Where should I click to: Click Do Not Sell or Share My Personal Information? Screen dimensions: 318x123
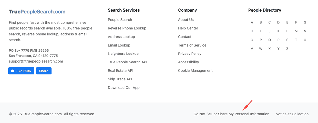(231, 114)
